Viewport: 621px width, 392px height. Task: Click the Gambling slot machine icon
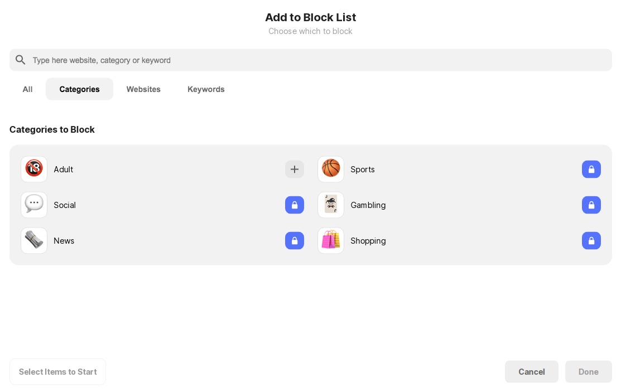click(331, 205)
